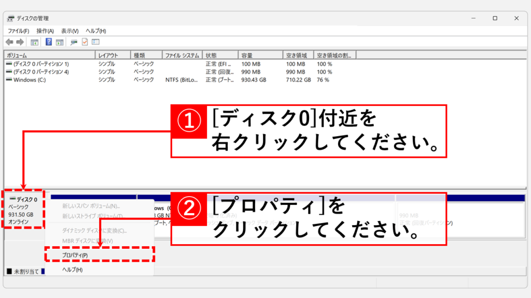The height and width of the screenshot is (298, 531).
Task: Click the Forward arrow in the toolbar
Action: point(20,42)
